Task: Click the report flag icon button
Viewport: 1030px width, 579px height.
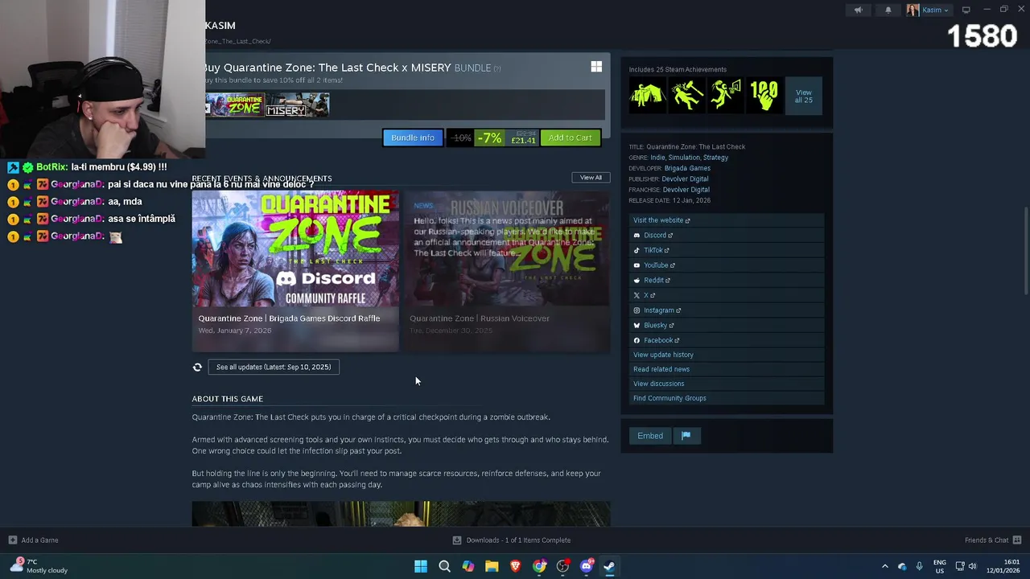Action: click(x=686, y=436)
